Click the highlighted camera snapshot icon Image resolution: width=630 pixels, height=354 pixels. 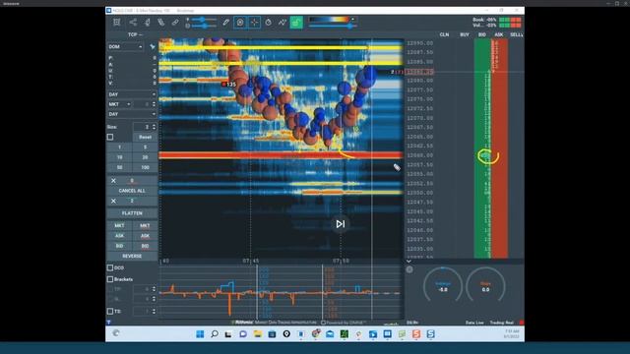[x=240, y=23]
